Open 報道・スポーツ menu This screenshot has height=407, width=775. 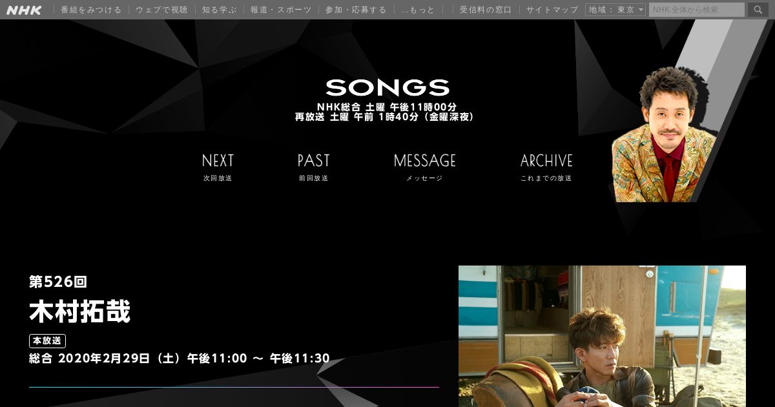(281, 10)
